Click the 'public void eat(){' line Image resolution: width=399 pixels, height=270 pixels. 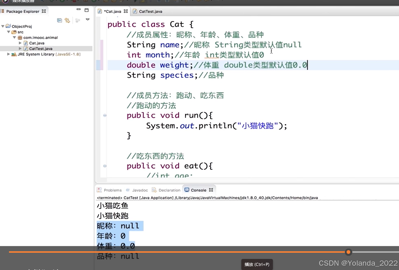(170, 166)
